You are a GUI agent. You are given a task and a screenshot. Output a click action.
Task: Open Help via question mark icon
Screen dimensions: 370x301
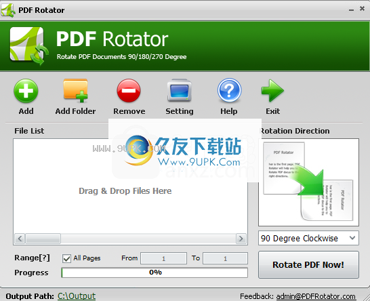229,90
